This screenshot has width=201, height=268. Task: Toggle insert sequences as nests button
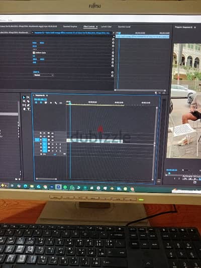(36, 103)
